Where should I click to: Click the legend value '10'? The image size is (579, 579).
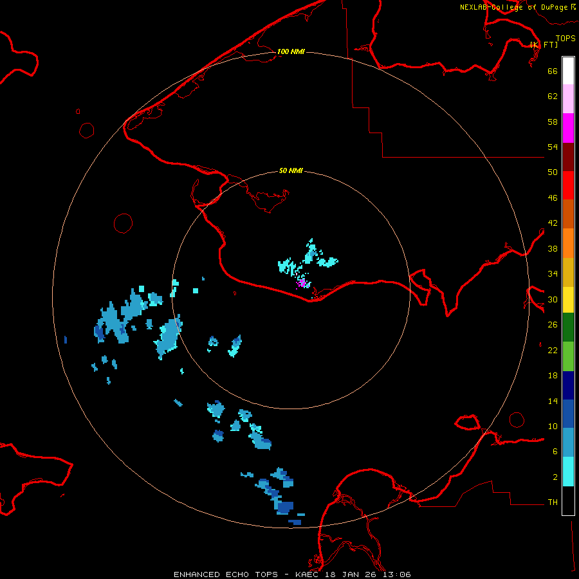point(553,427)
